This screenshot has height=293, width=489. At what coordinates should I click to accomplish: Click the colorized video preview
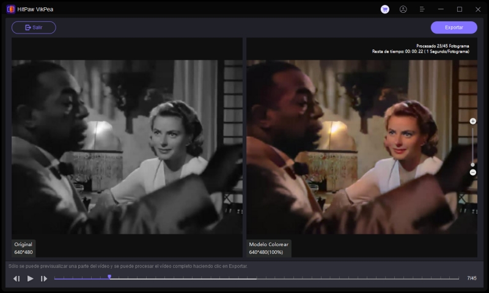(361, 146)
